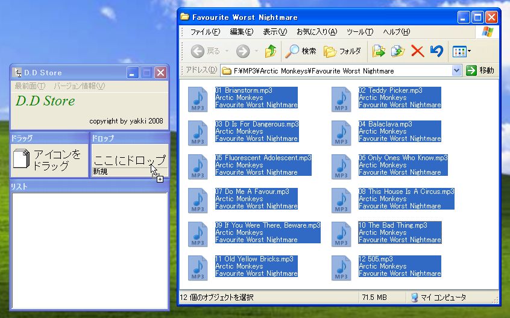Open the 検索 search tool
This screenshot has width=510, height=318.
pos(301,51)
